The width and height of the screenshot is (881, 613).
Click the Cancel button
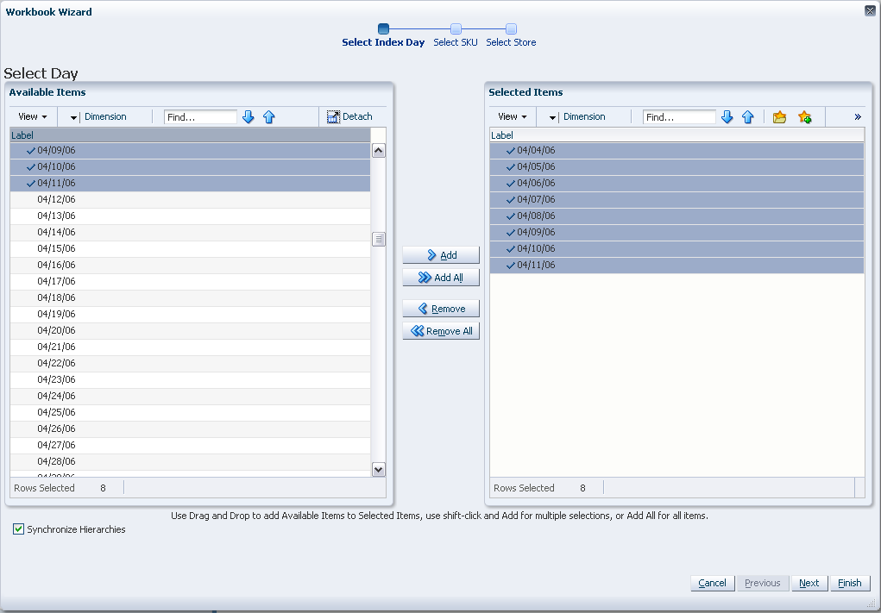click(712, 583)
